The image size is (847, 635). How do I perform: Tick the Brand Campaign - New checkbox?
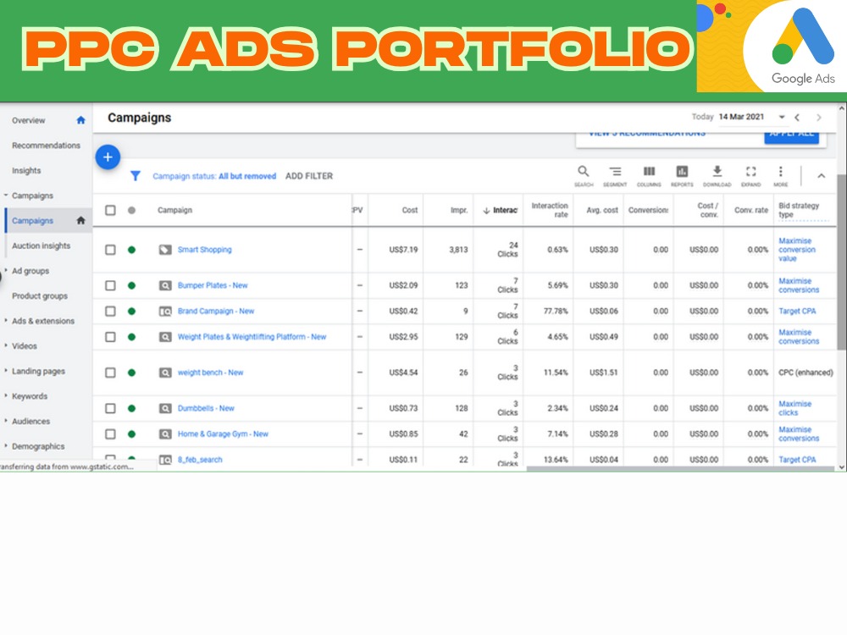click(110, 311)
